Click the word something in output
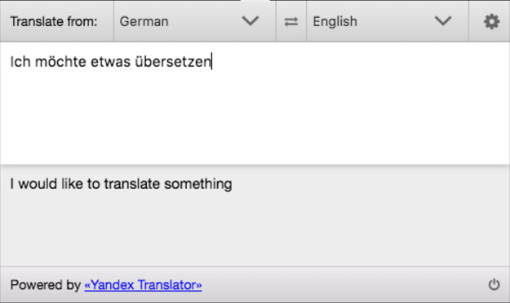The height and width of the screenshot is (303, 510). tap(198, 184)
